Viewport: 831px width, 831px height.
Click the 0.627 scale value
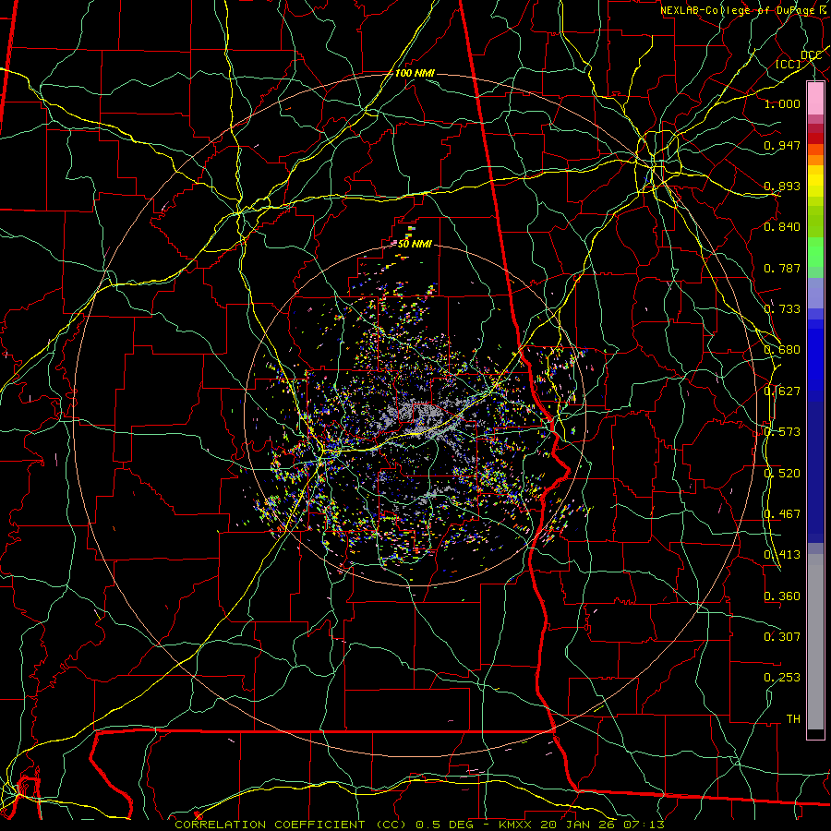782,391
